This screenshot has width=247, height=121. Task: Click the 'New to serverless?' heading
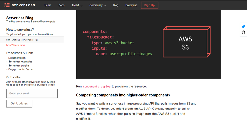click(x=20, y=30)
